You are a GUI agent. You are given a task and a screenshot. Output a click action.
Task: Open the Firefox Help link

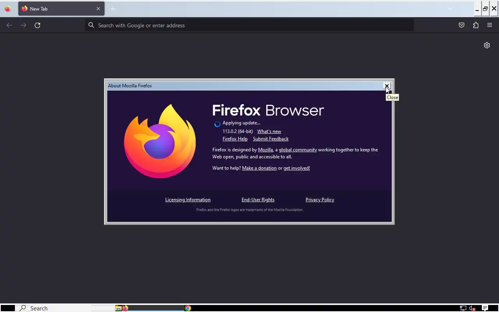(x=235, y=139)
